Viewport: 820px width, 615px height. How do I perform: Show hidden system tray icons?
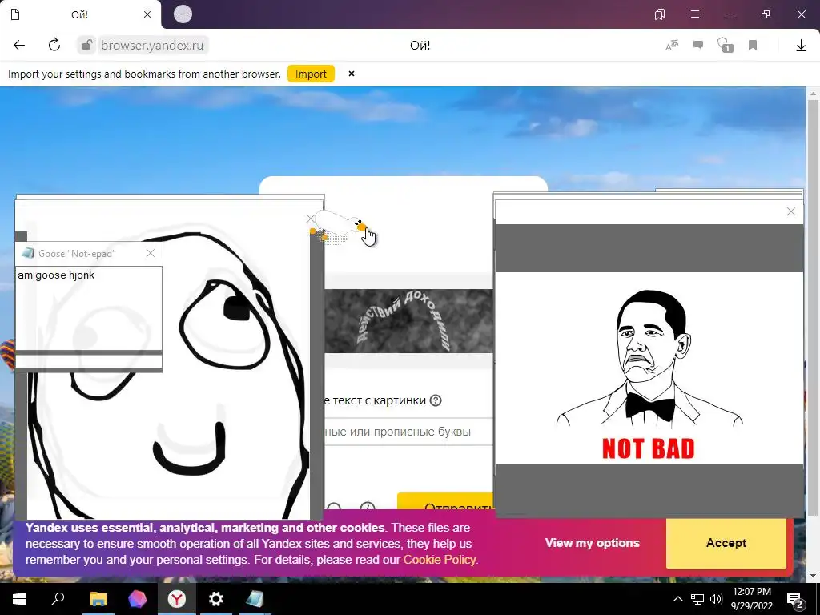point(677,599)
